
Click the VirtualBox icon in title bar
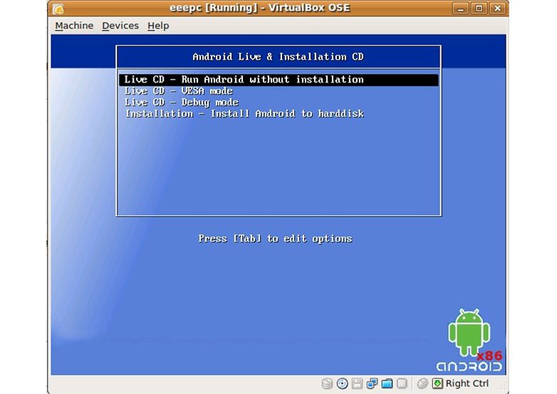pos(58,9)
